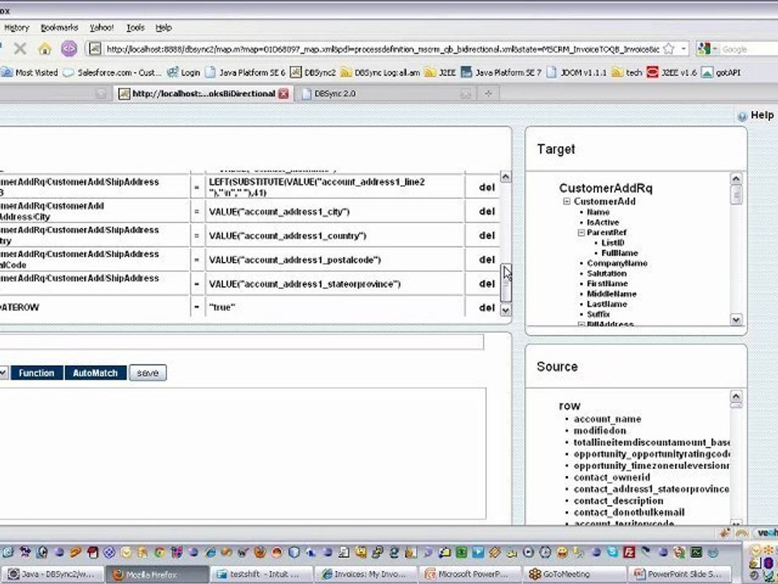
Task: Open Java Platform SE 6 bookmark
Action: pos(246,72)
